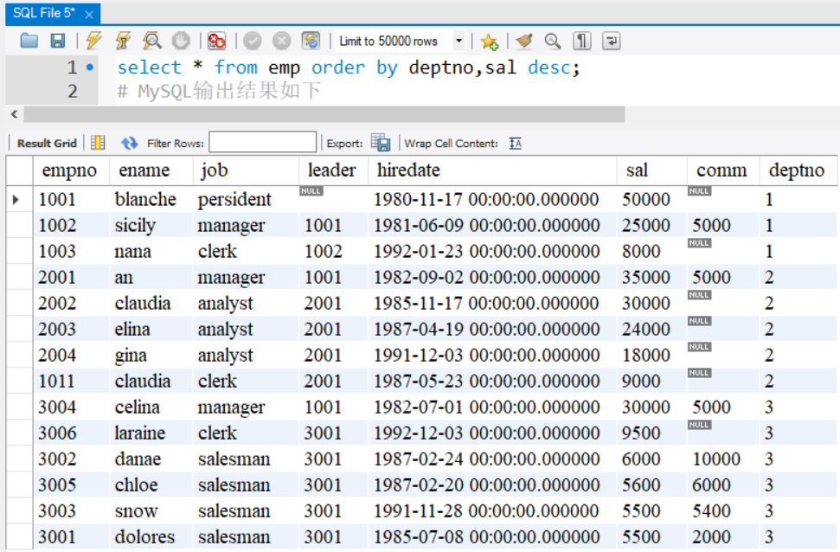Select the row indicator arrow for 1001
The image size is (840, 552).
pyautogui.click(x=16, y=199)
